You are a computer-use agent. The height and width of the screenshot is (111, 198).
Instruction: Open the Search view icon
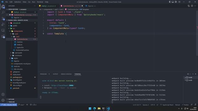click(x=3, y=12)
